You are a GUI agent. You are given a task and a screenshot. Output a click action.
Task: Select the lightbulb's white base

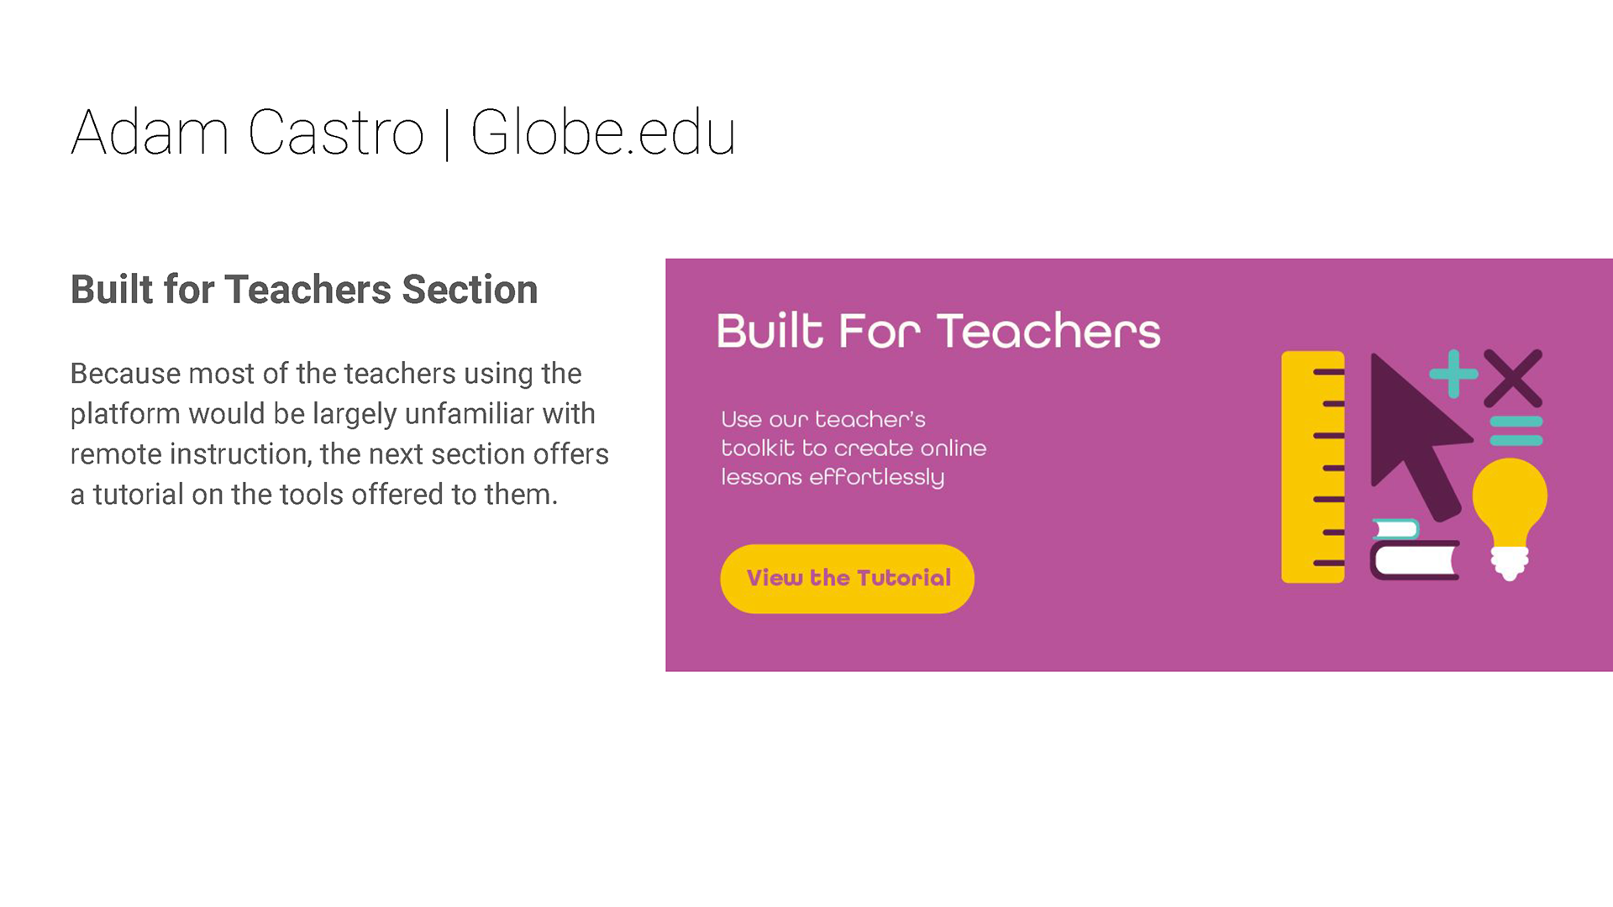coord(1510,563)
